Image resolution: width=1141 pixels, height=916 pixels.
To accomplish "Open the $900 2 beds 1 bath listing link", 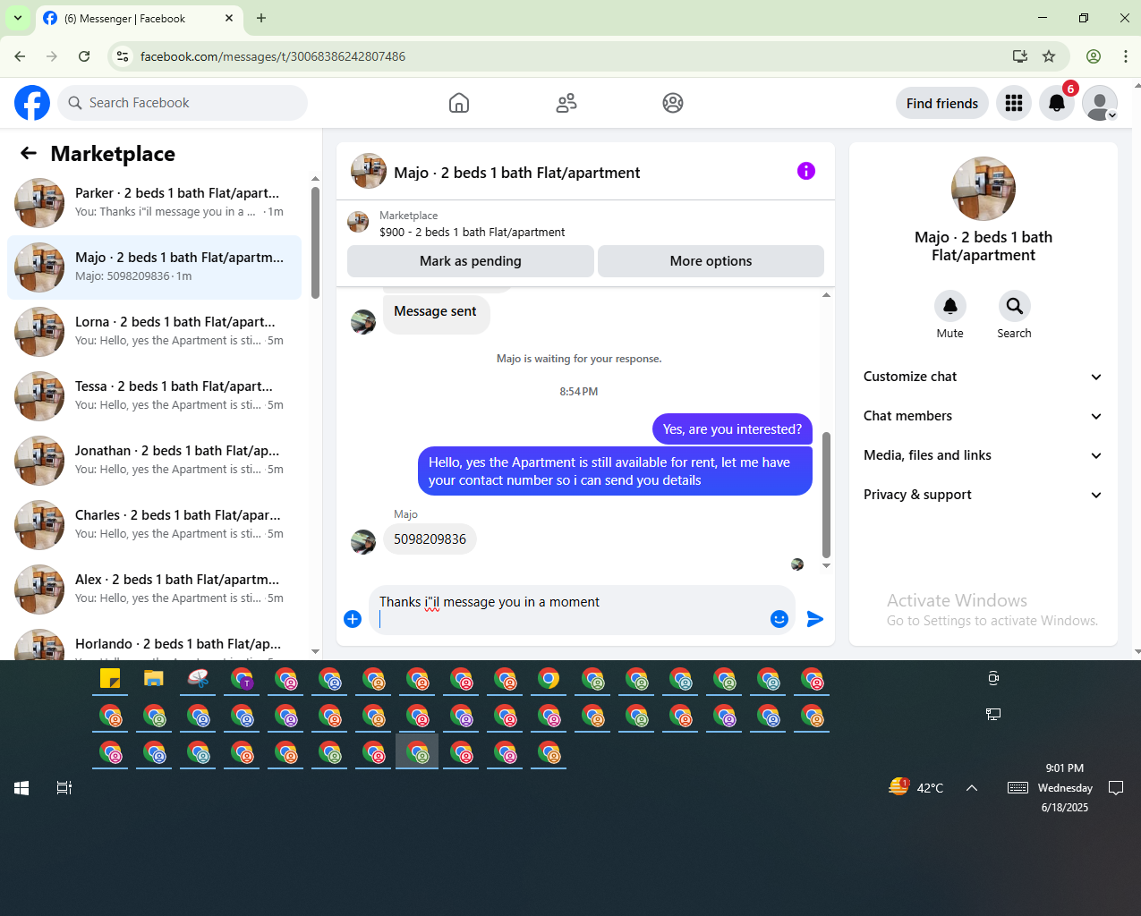I will [472, 232].
